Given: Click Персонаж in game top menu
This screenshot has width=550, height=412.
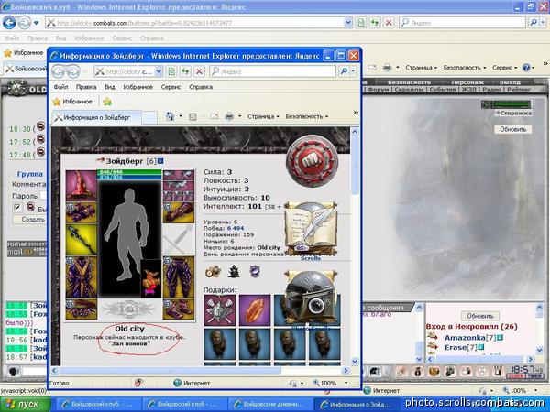Looking at the screenshot, I should pos(467,82).
